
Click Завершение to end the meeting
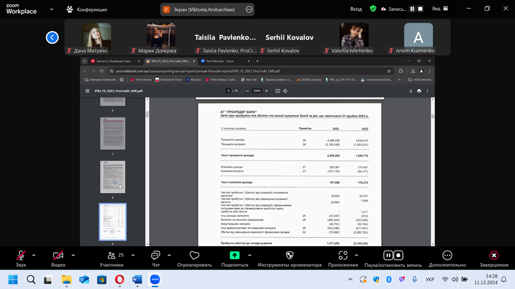(494, 258)
